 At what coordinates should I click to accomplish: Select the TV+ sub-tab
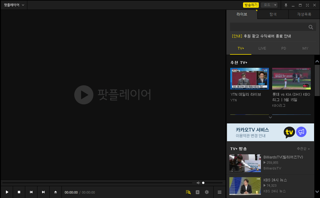click(x=241, y=48)
